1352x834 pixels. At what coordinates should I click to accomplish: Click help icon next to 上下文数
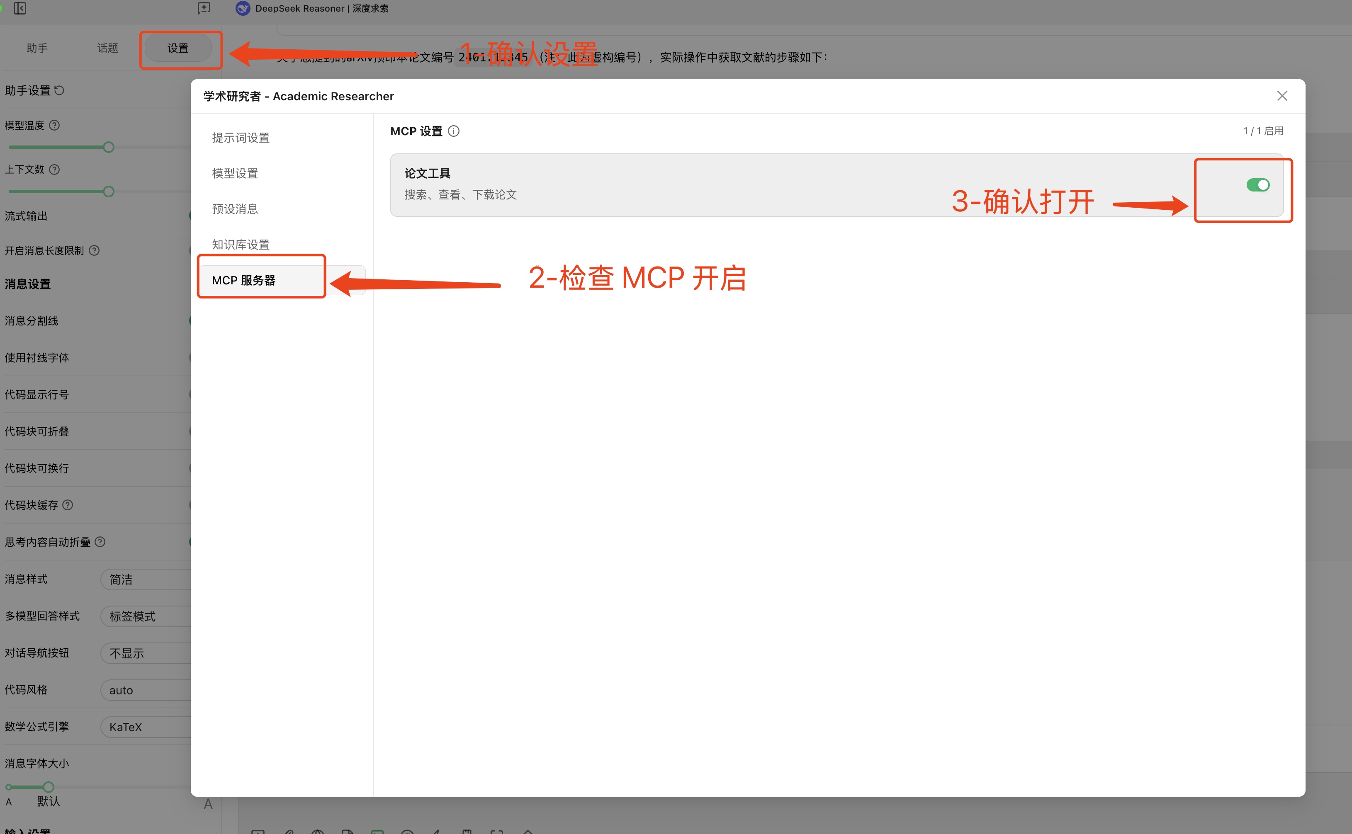54,170
